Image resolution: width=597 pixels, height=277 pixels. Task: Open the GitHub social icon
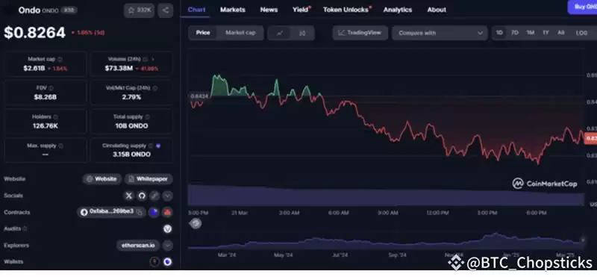142,196
